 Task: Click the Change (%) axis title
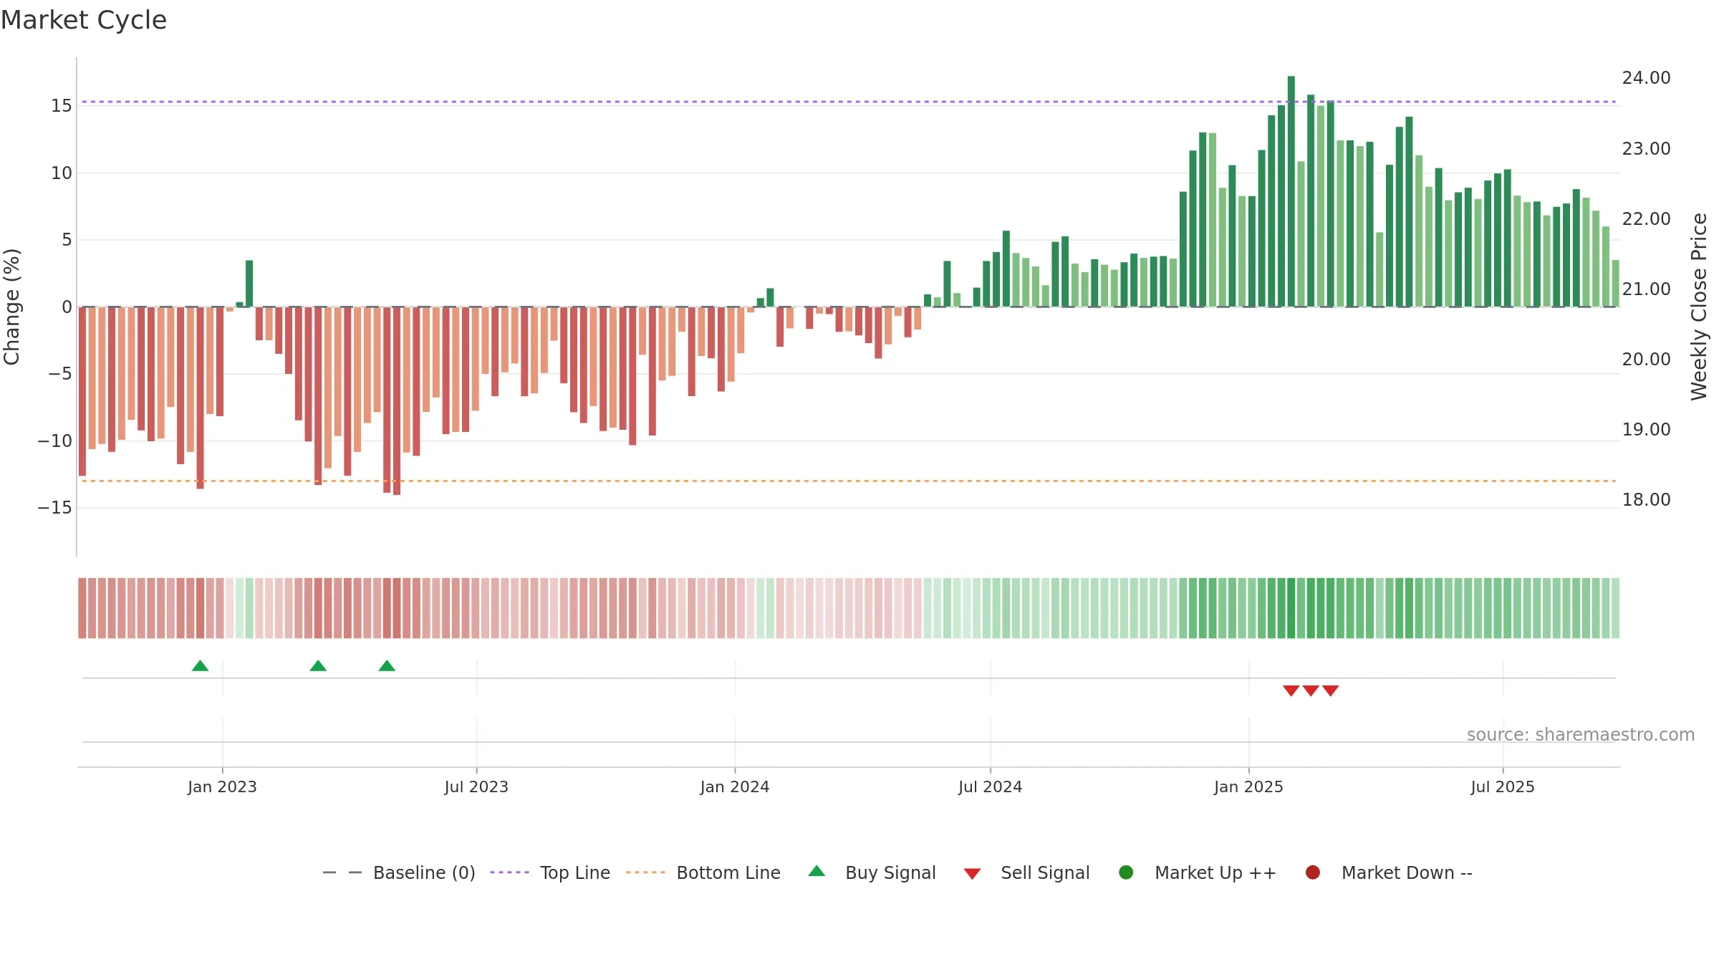click(11, 307)
